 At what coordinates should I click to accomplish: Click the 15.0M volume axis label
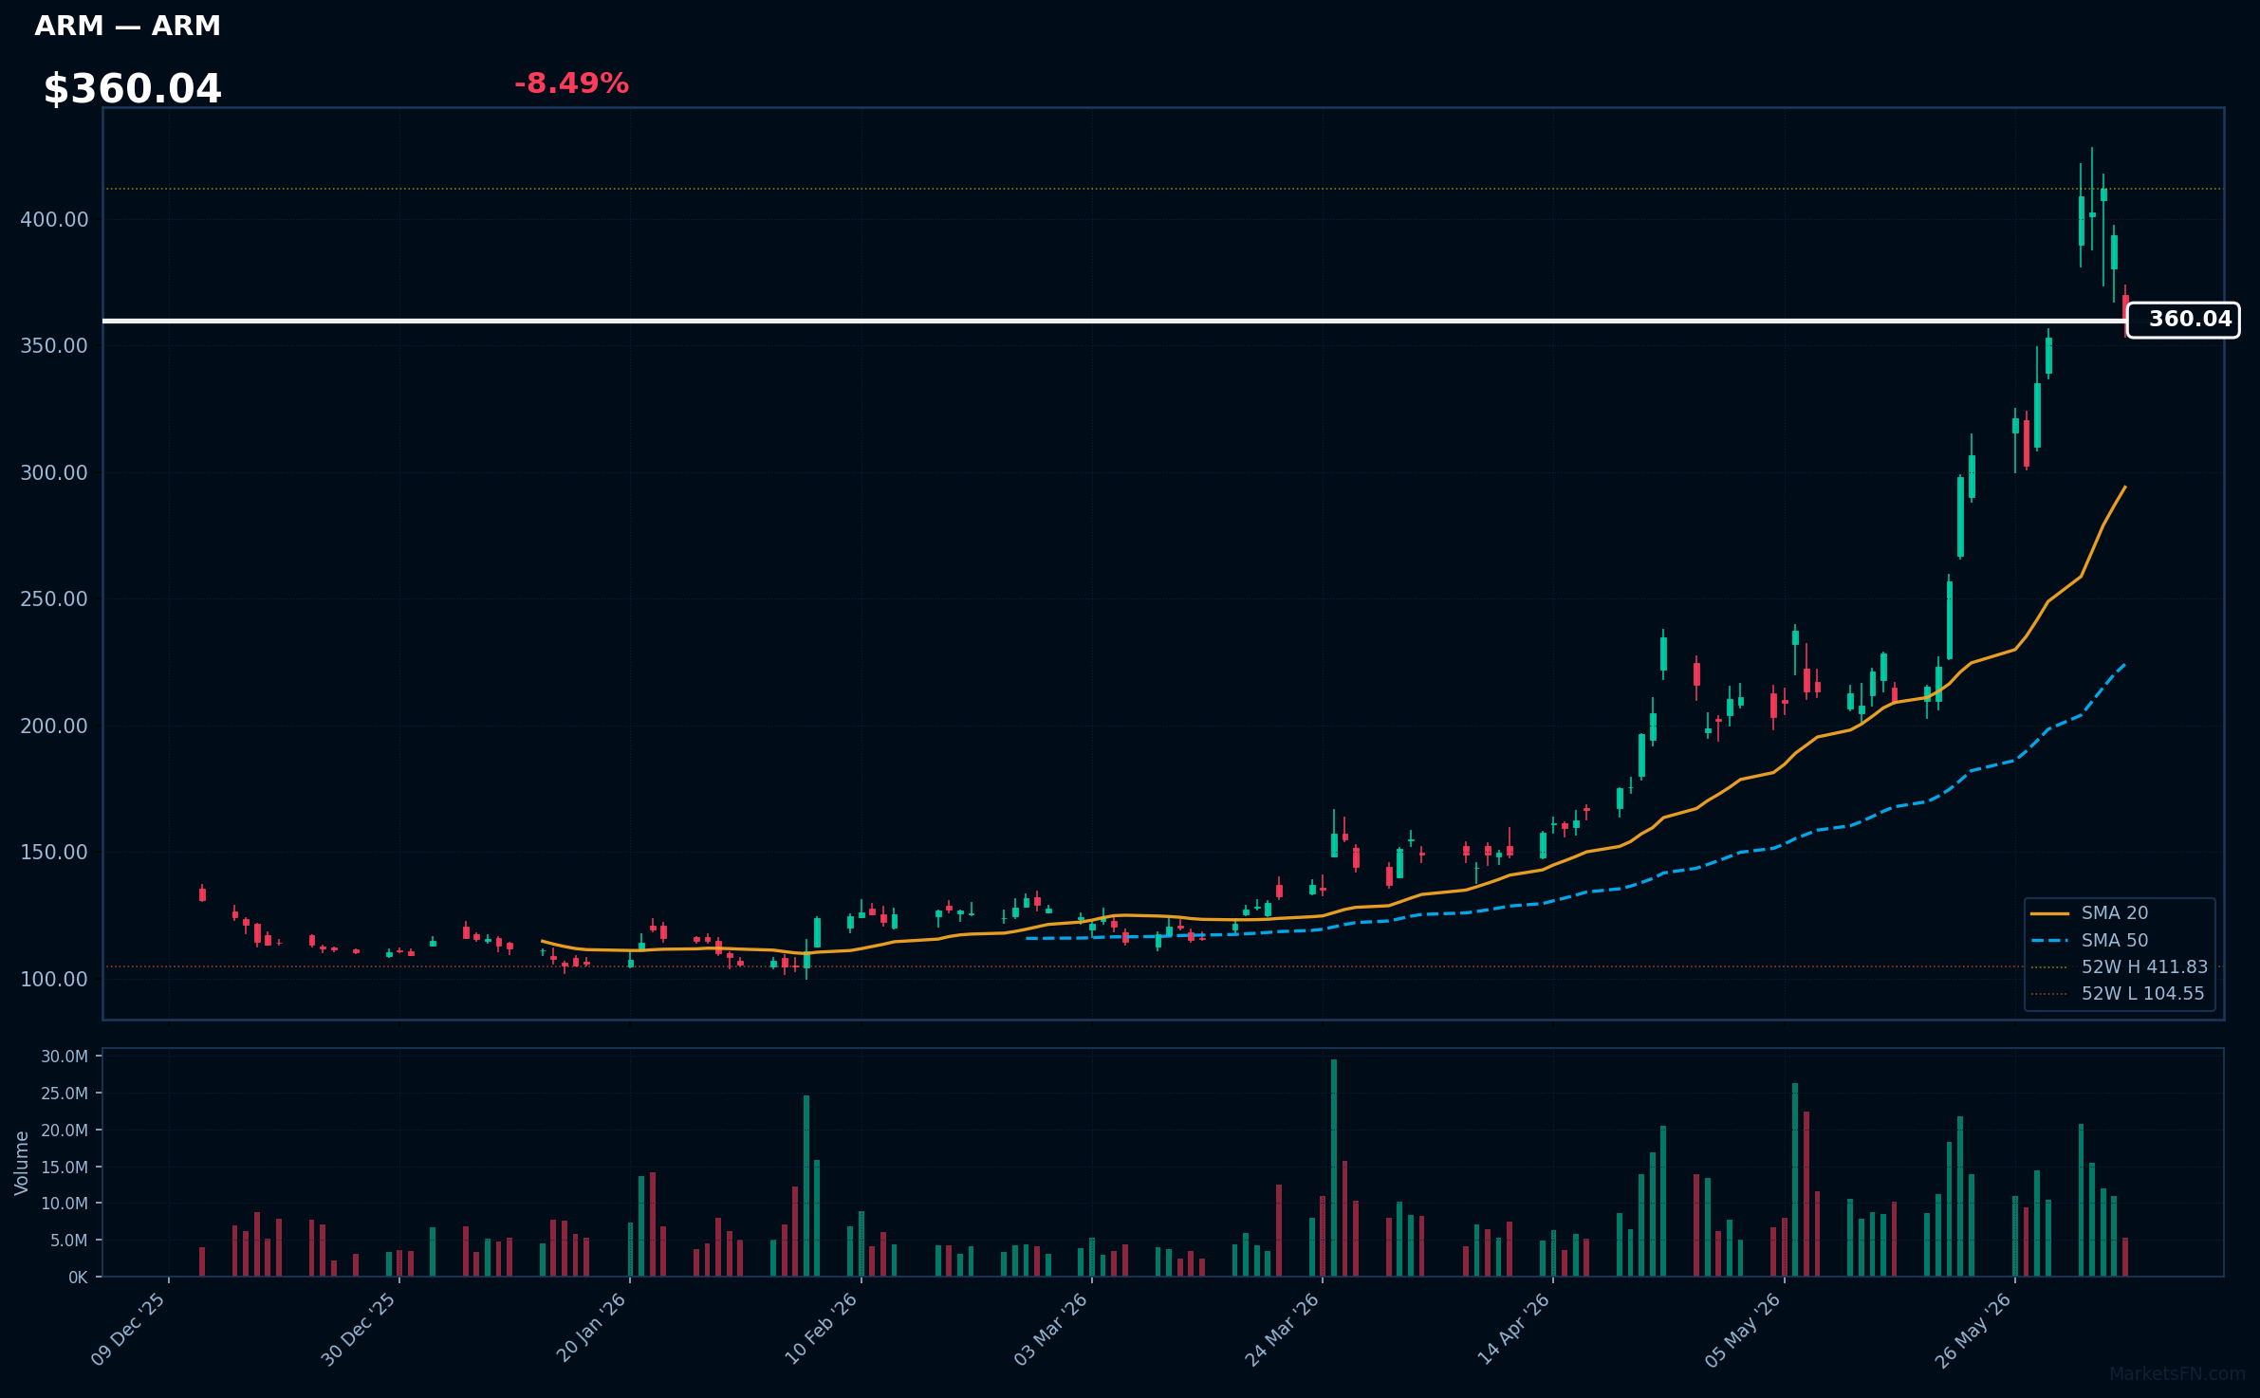tap(65, 1168)
